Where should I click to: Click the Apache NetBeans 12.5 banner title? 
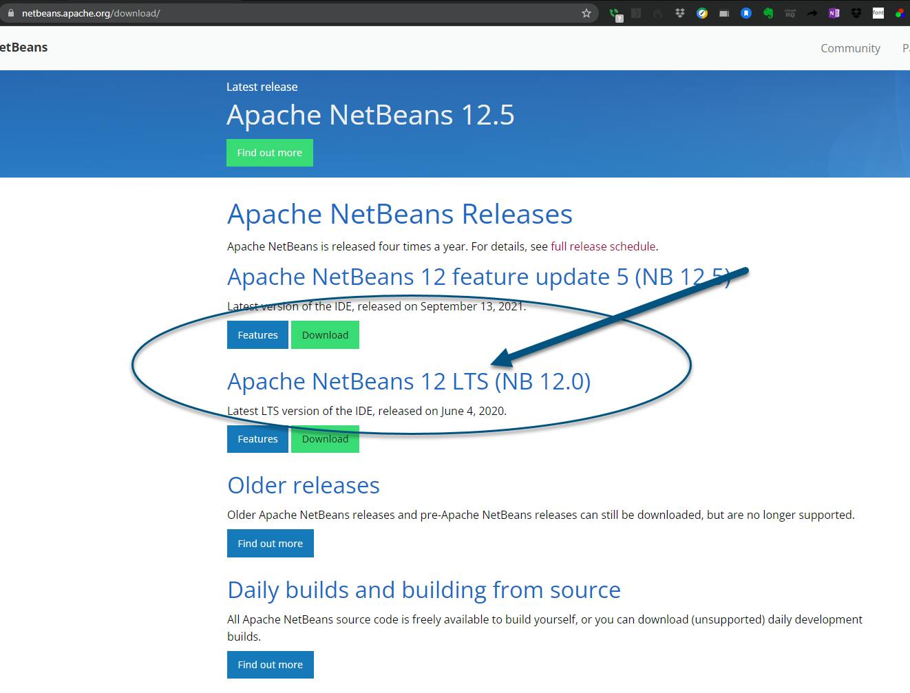tap(370, 115)
